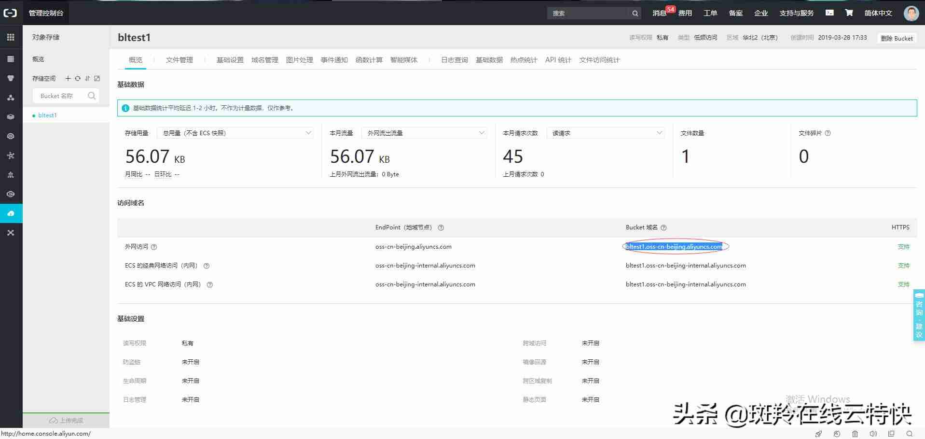Viewport: 925px width, 439px height.
Task: Open the 工单 tickets link
Action: click(x=710, y=13)
